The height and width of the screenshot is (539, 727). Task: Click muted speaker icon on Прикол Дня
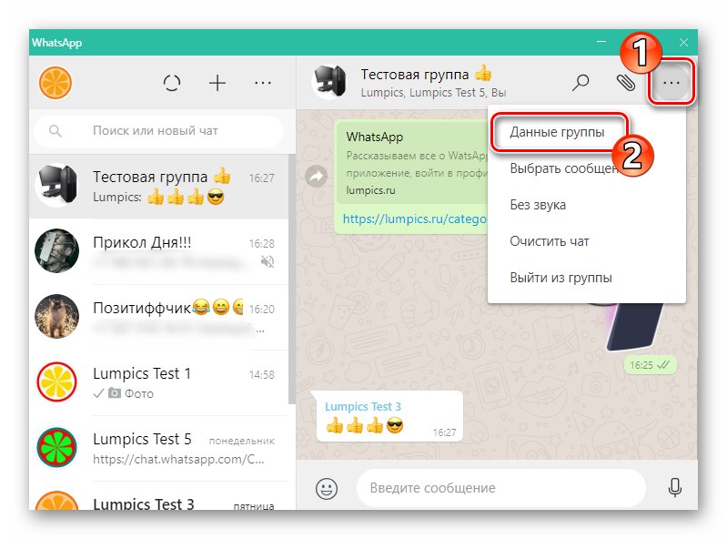point(268,262)
